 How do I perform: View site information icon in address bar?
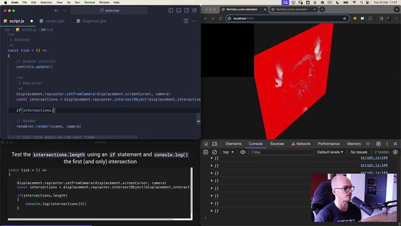point(229,18)
